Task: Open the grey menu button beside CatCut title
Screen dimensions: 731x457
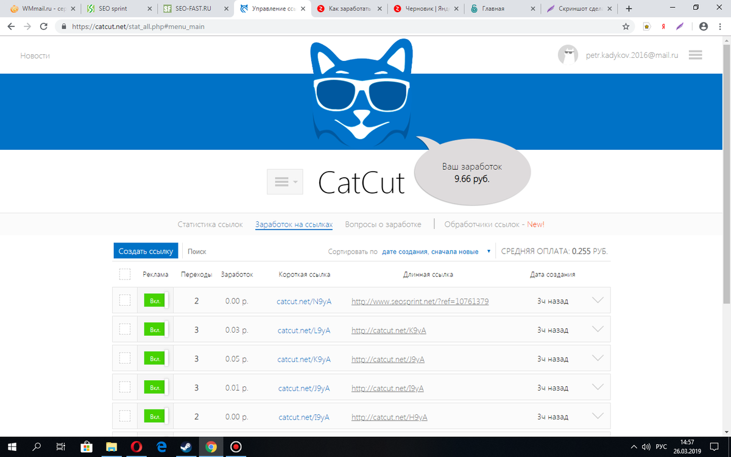Action: [x=285, y=182]
